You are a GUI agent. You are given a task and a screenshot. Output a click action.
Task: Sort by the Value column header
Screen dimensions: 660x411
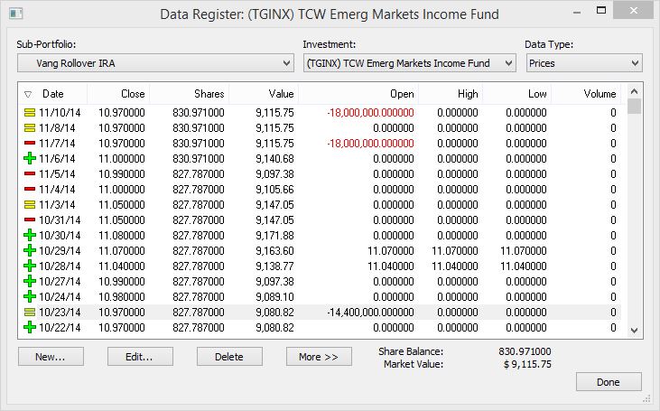pyautogui.click(x=264, y=94)
